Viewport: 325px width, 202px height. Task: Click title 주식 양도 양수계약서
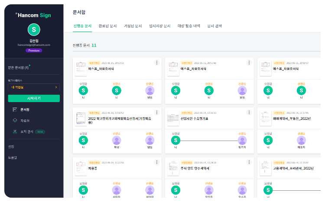195,168
